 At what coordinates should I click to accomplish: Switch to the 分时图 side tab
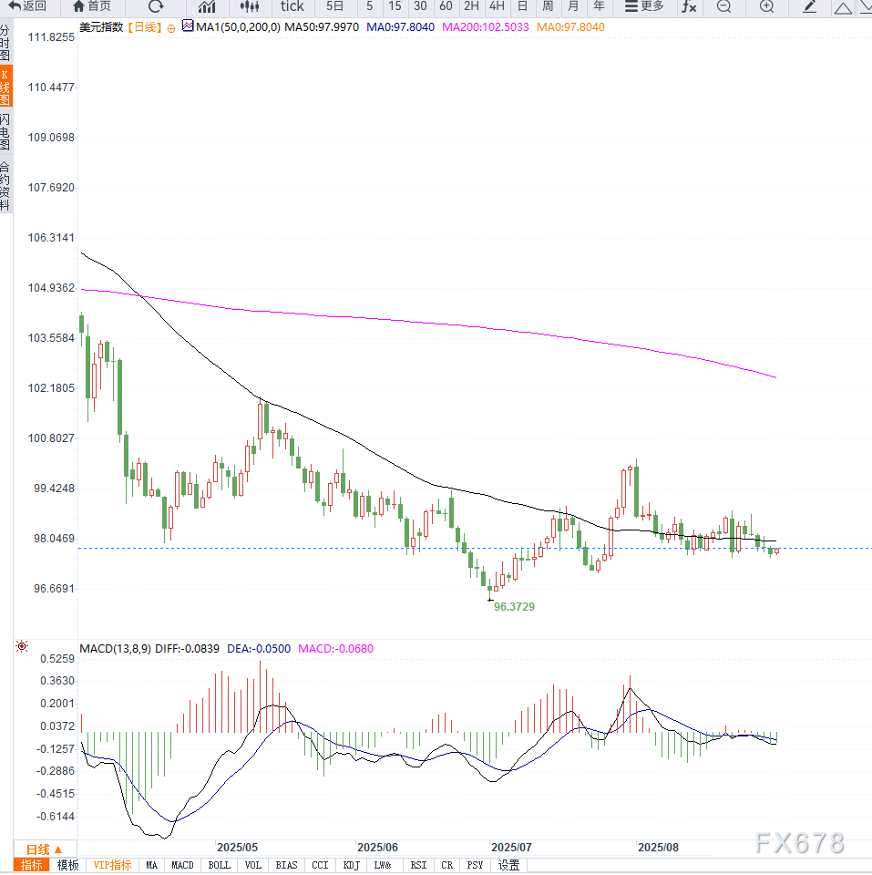[5, 43]
